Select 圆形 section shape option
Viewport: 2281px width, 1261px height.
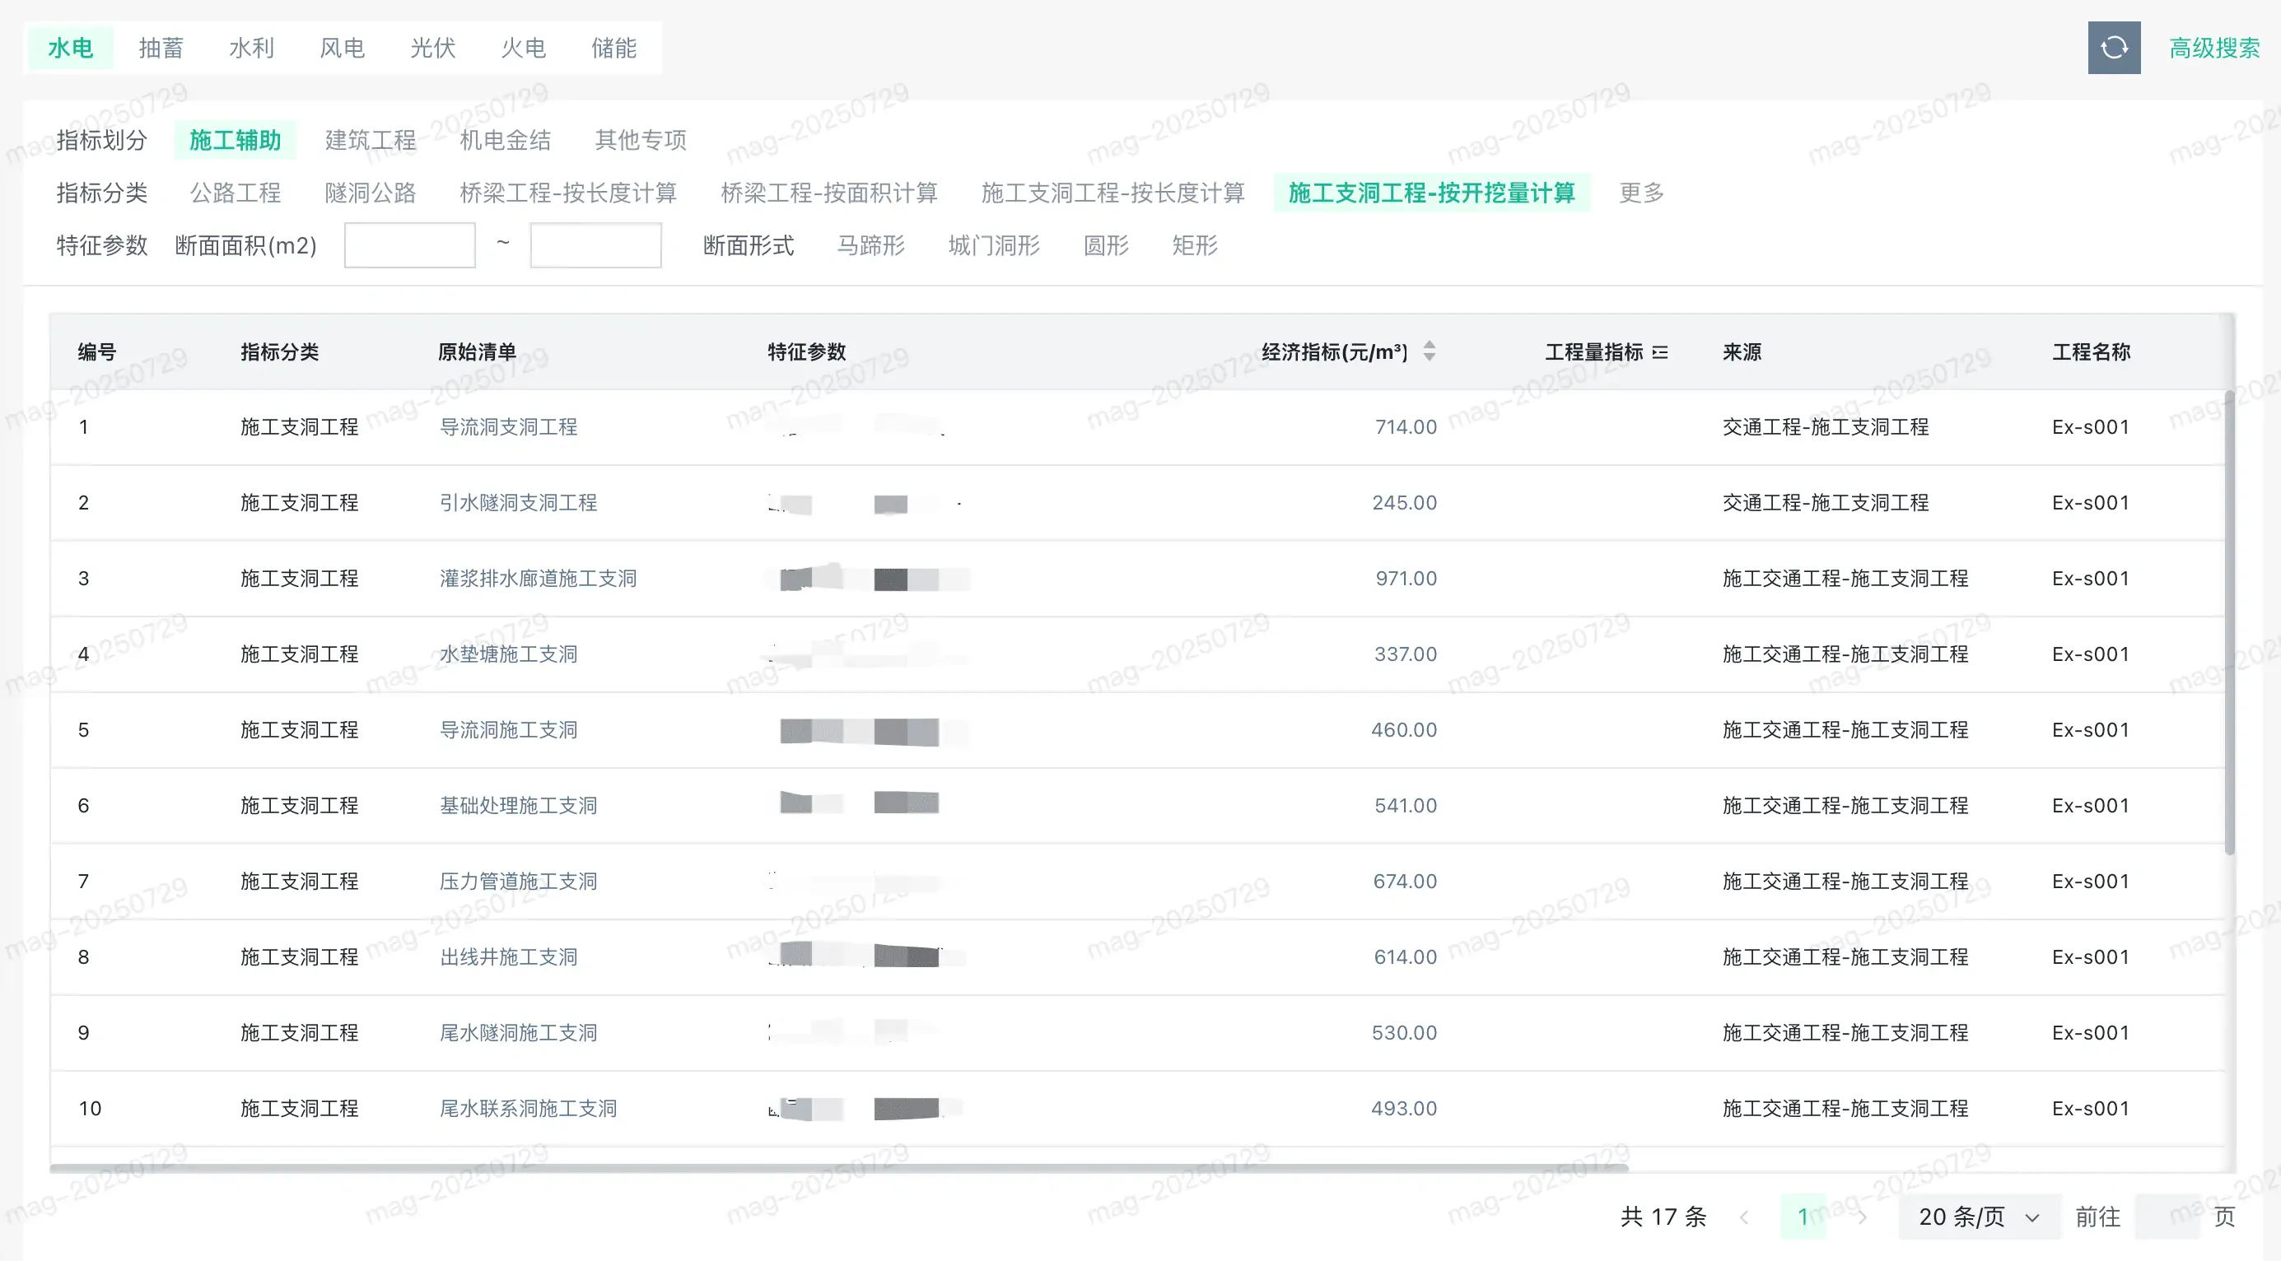coord(1106,245)
